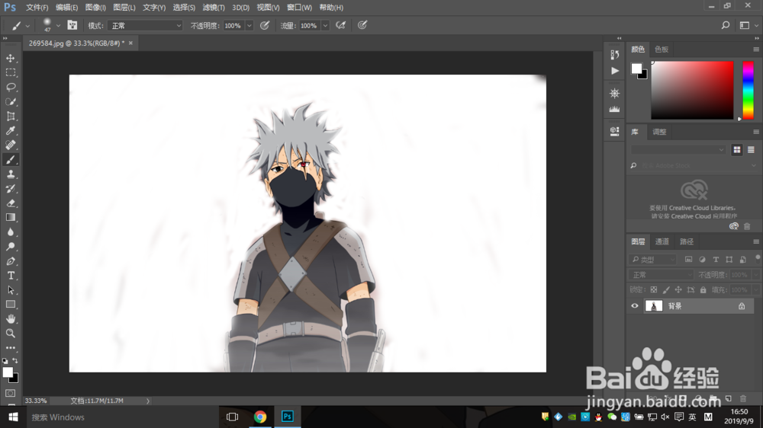Pick a color in the color field
The width and height of the screenshot is (763, 428).
[x=692, y=91]
